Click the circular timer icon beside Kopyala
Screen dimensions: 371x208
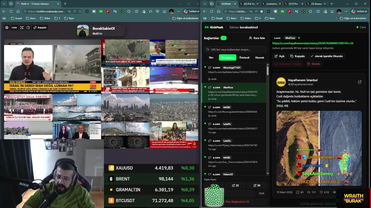click(x=28, y=27)
